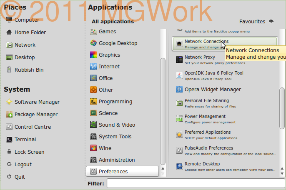
Task: Click the Quit label
Action: click(x=20, y=177)
